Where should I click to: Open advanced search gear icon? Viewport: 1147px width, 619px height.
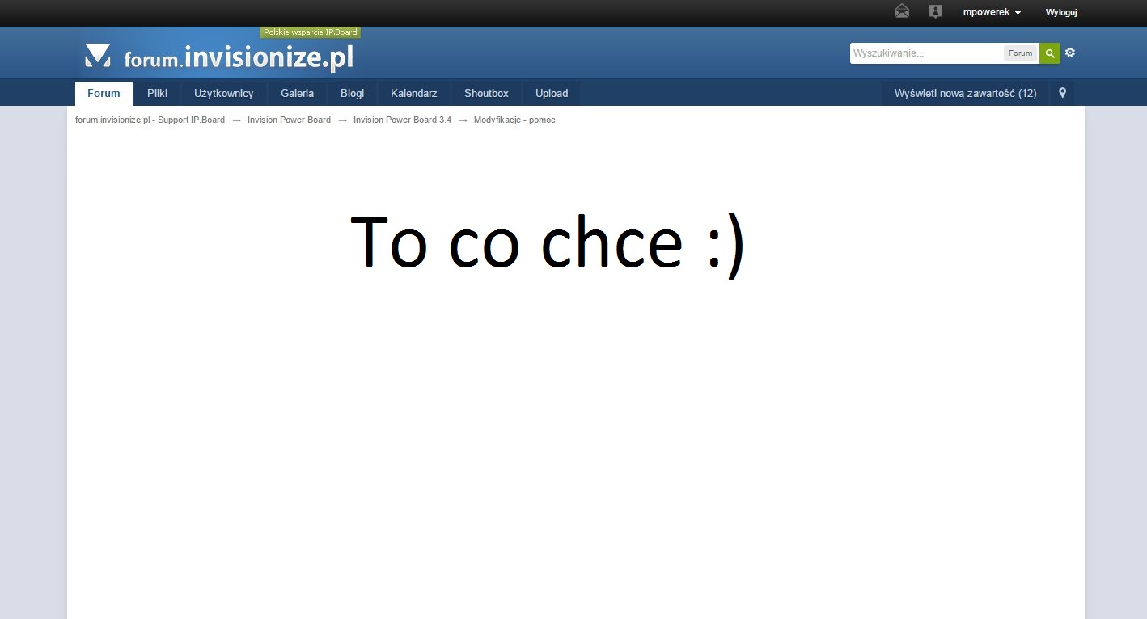[x=1070, y=53]
